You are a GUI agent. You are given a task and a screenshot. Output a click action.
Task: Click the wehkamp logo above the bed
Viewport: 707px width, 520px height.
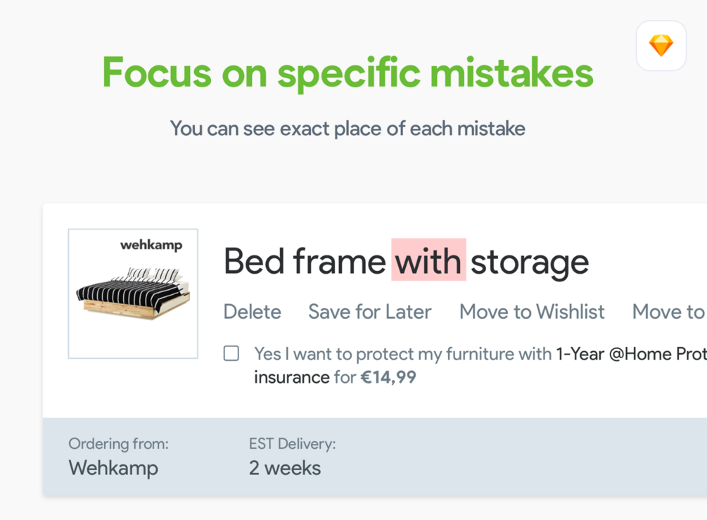click(151, 245)
